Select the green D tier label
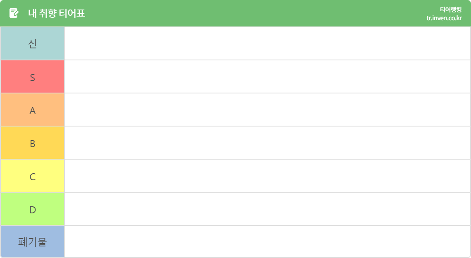Screen dimensions: 471x258 tap(33, 209)
